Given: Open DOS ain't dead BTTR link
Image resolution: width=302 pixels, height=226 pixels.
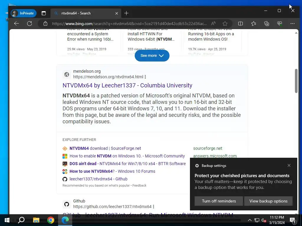Looking at the screenshot, I should tap(127, 164).
